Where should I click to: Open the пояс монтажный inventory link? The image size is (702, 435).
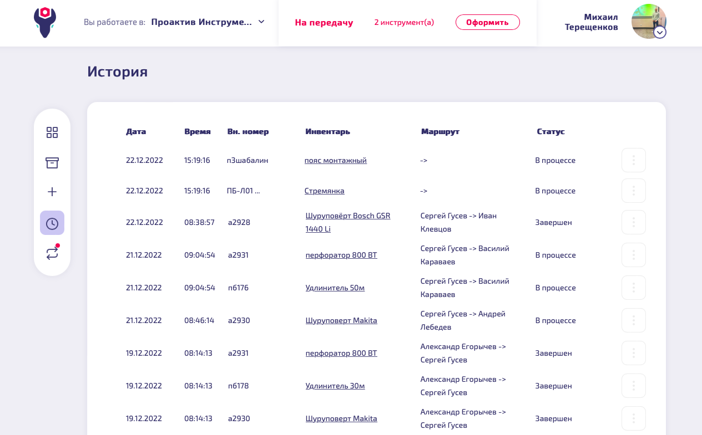(335, 160)
